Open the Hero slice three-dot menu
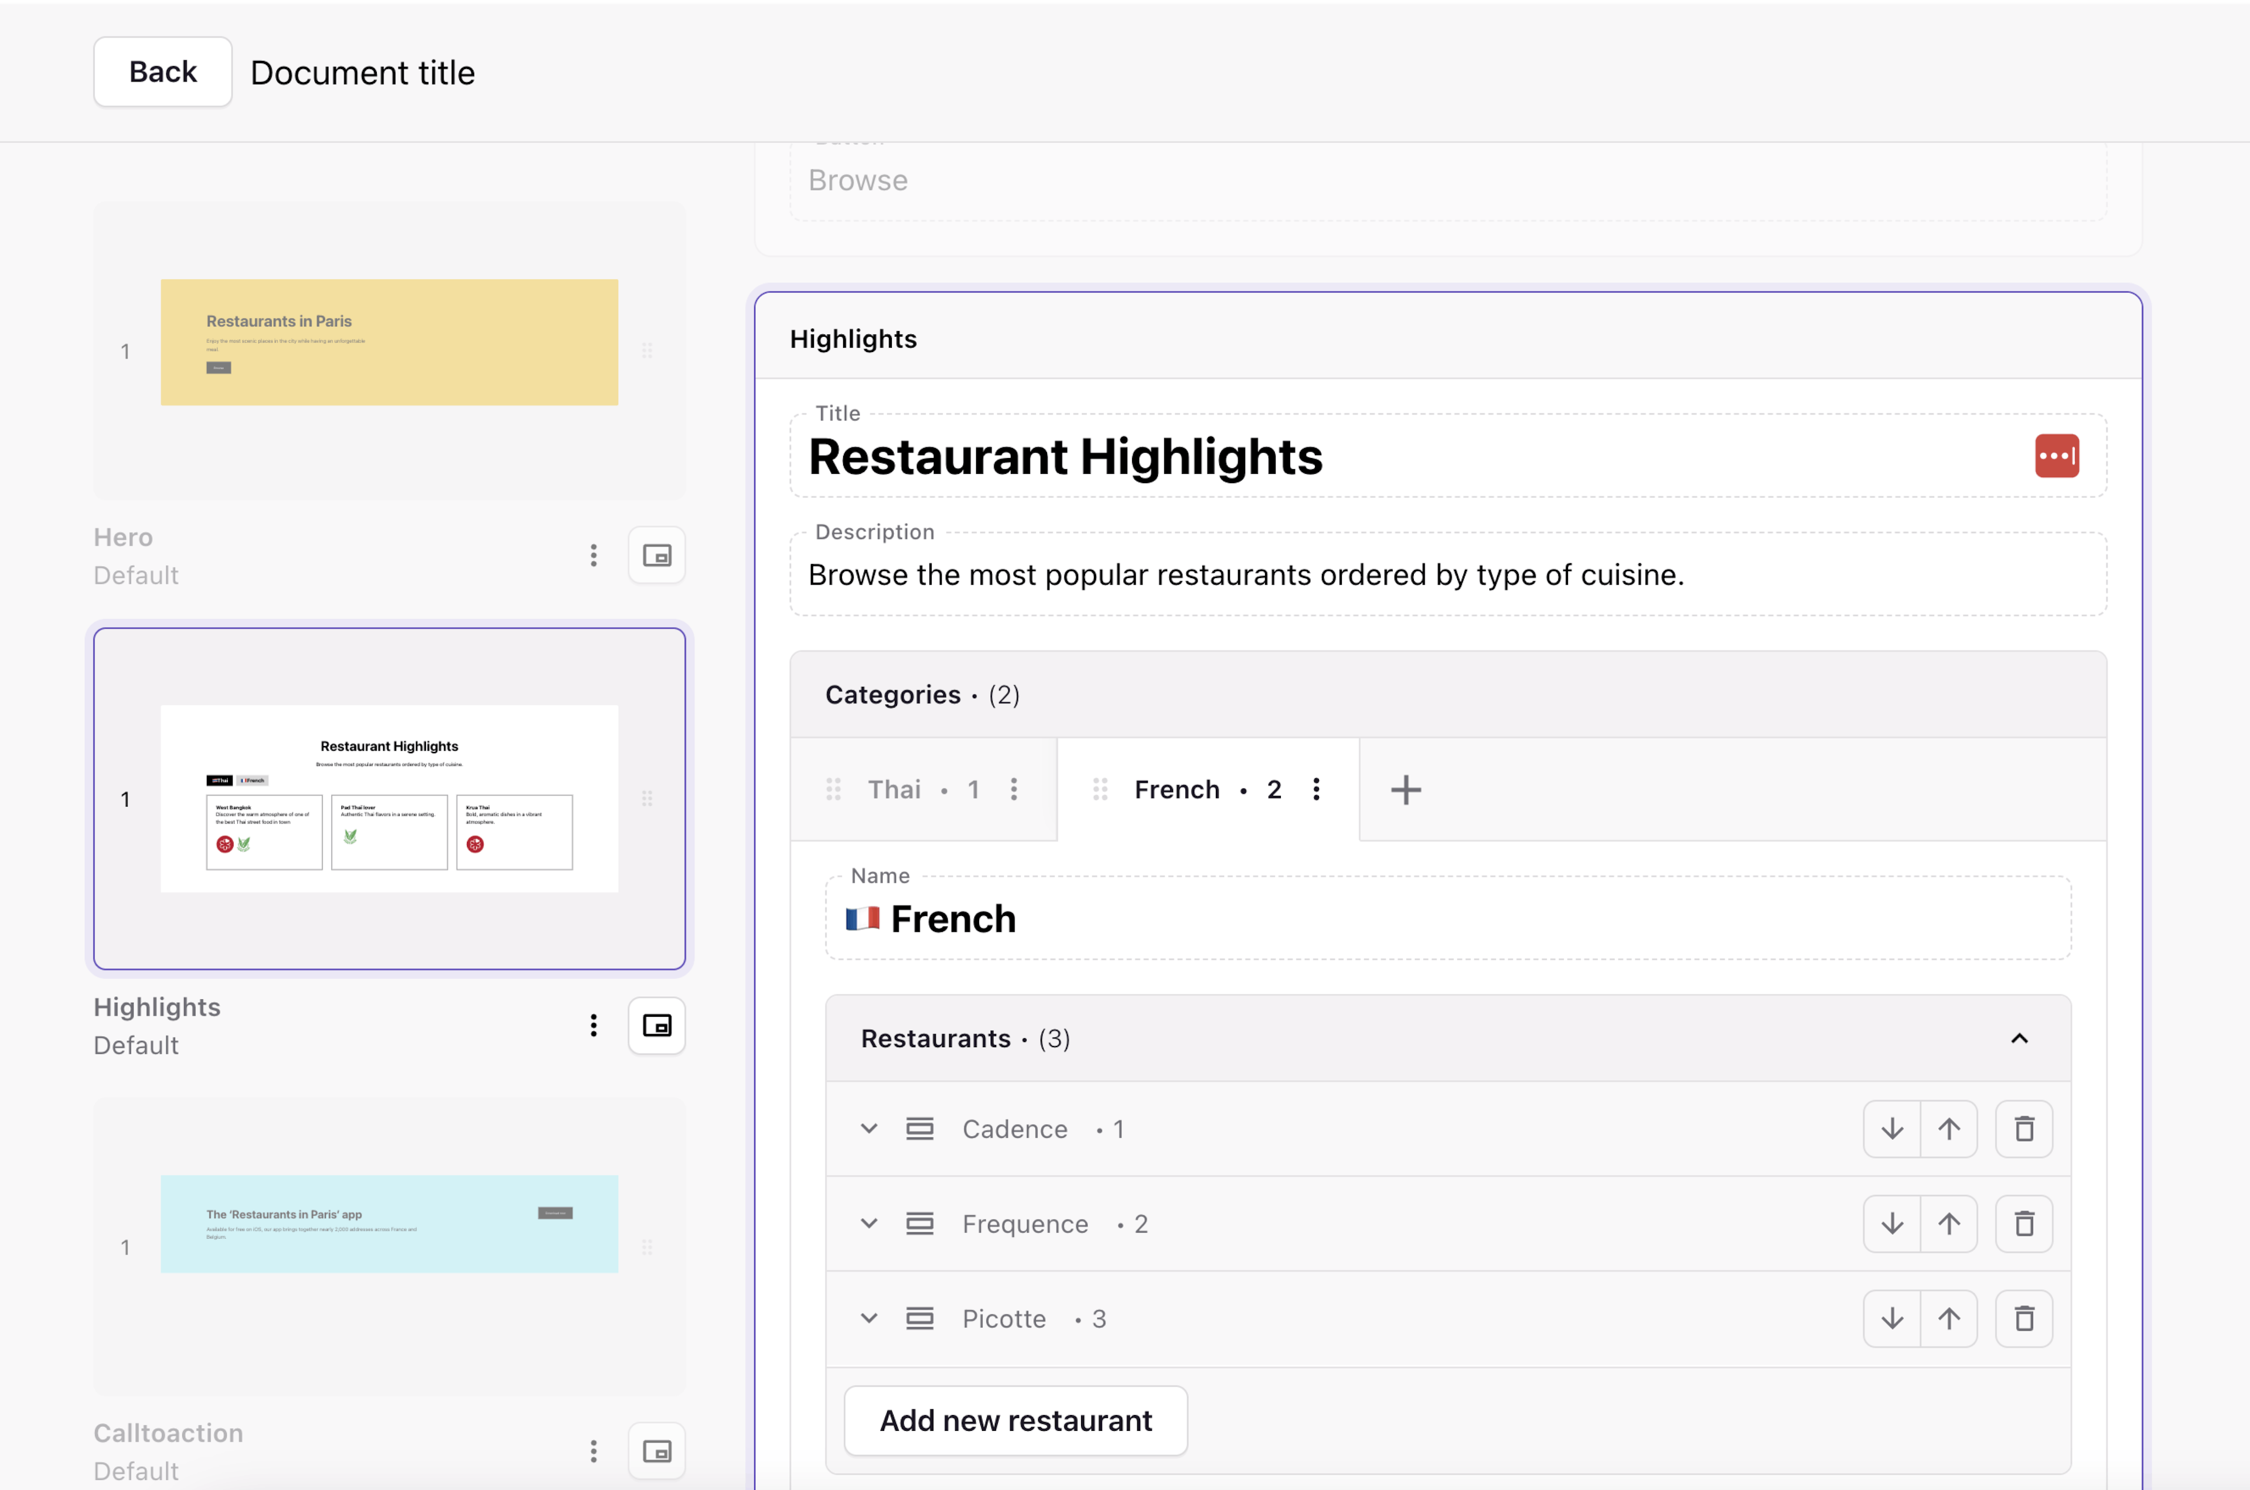Image resolution: width=2250 pixels, height=1490 pixels. pyautogui.click(x=593, y=556)
